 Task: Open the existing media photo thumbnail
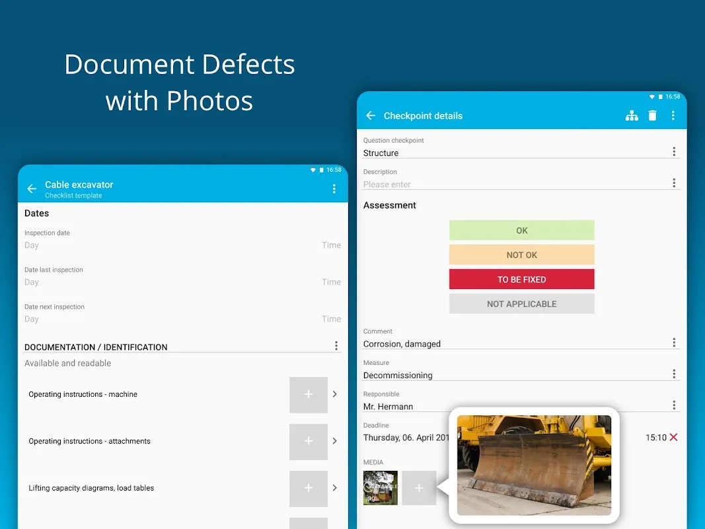(x=380, y=488)
